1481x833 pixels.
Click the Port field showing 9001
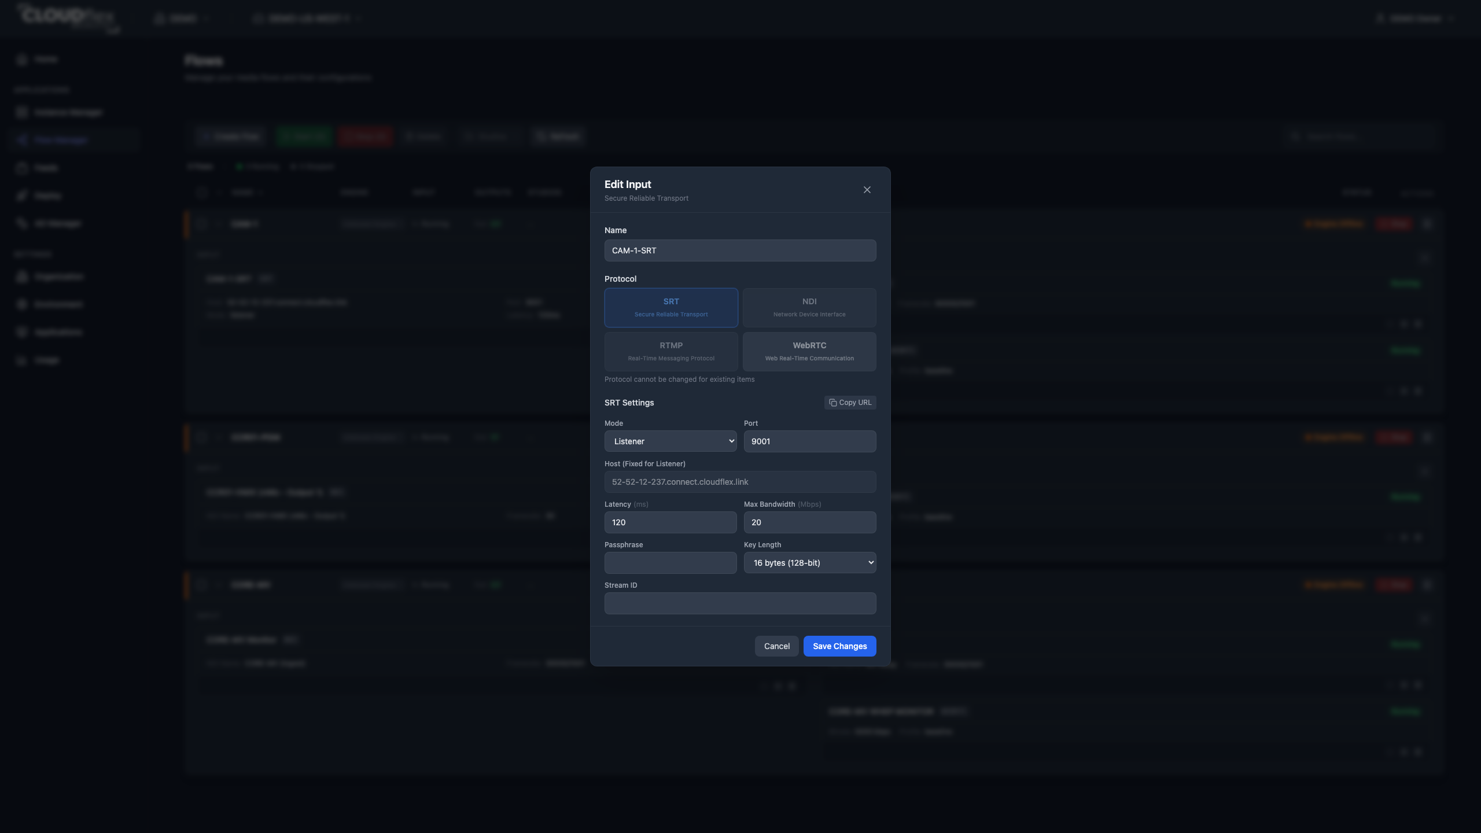(809, 441)
